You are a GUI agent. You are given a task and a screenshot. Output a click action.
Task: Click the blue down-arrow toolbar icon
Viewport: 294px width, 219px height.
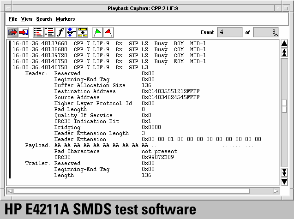coord(71,32)
